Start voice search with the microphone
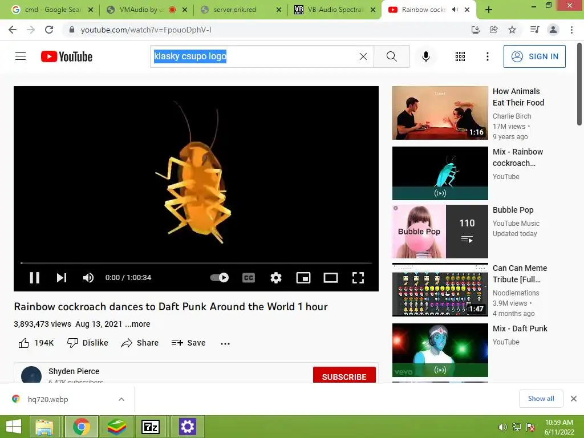This screenshot has width=584, height=438. tap(425, 56)
